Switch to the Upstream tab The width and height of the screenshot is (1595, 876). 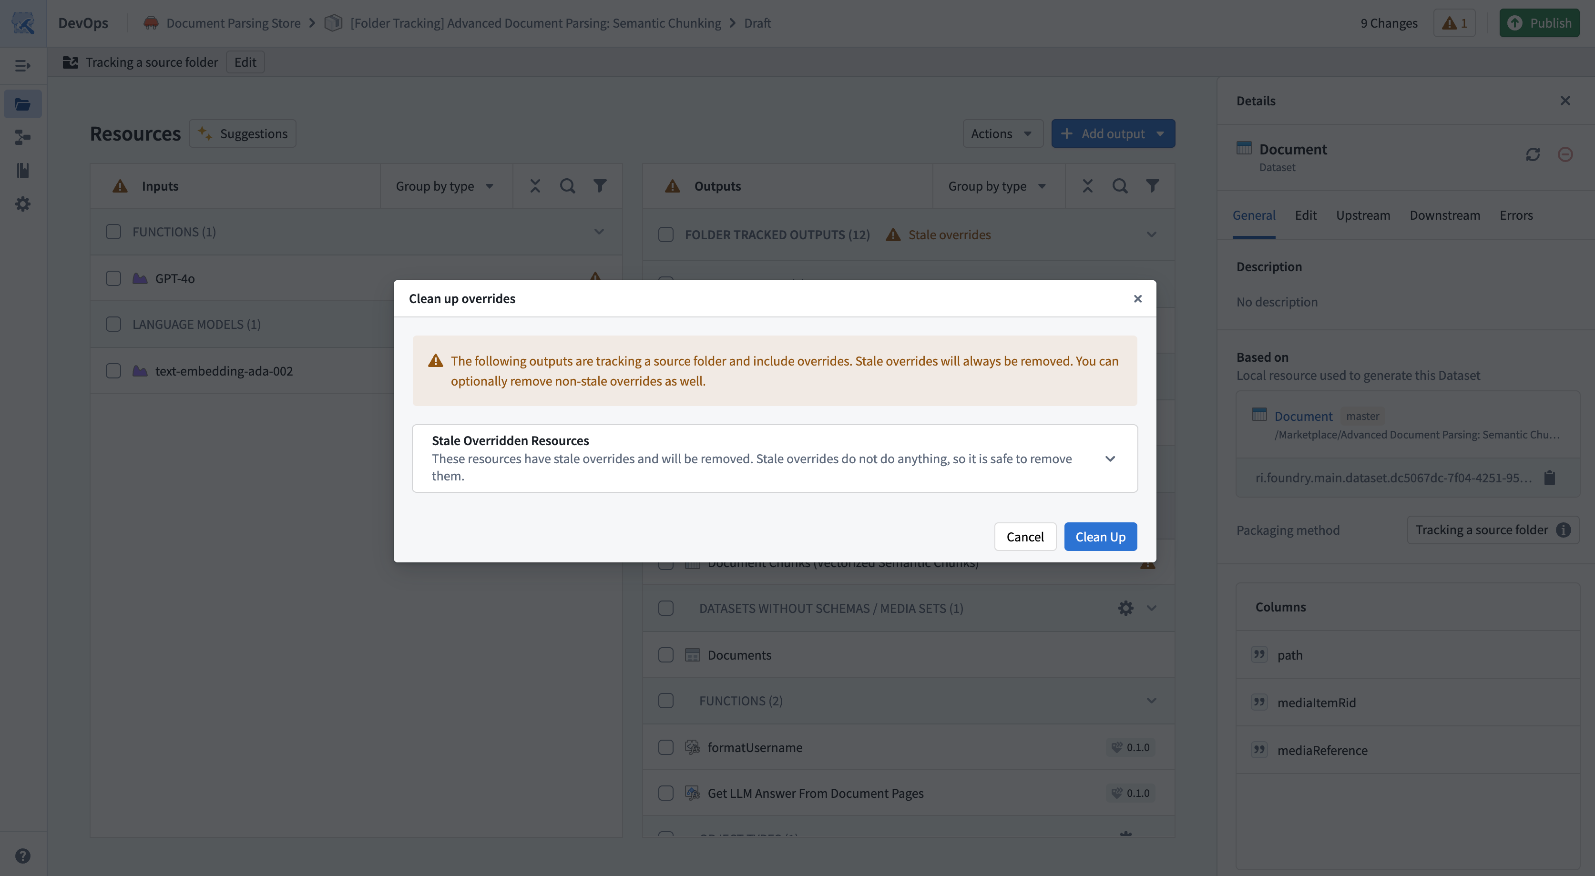[1363, 215]
